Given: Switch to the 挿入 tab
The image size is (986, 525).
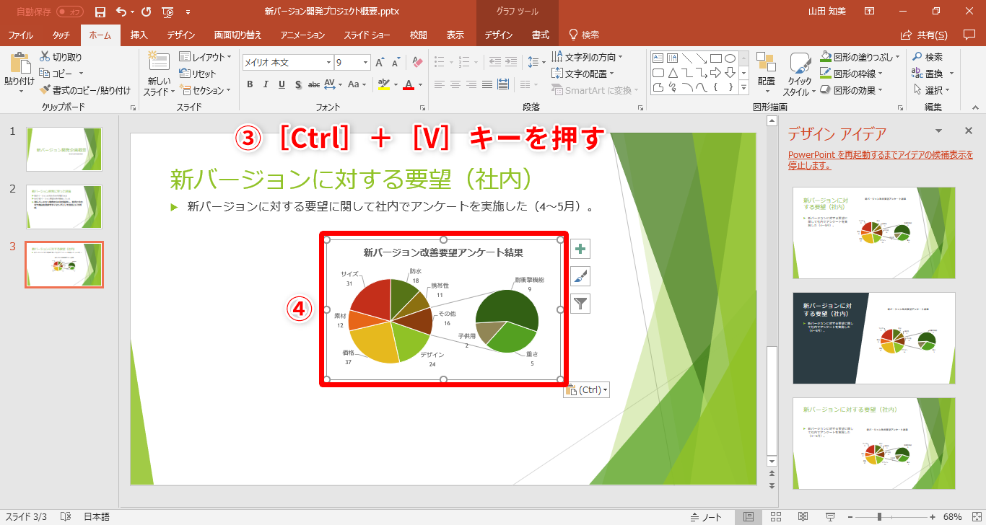Looking at the screenshot, I should coord(139,35).
